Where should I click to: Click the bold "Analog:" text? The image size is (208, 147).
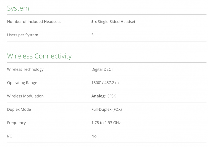tap(98, 96)
